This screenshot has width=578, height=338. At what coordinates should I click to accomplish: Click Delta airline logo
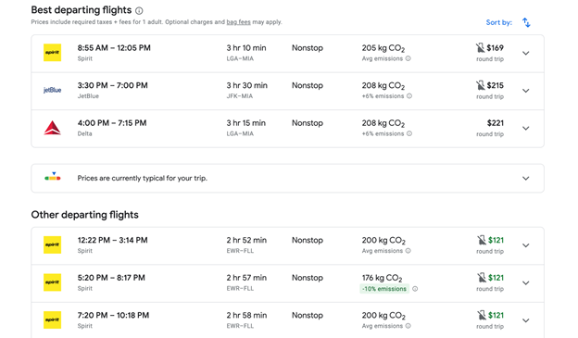53,128
